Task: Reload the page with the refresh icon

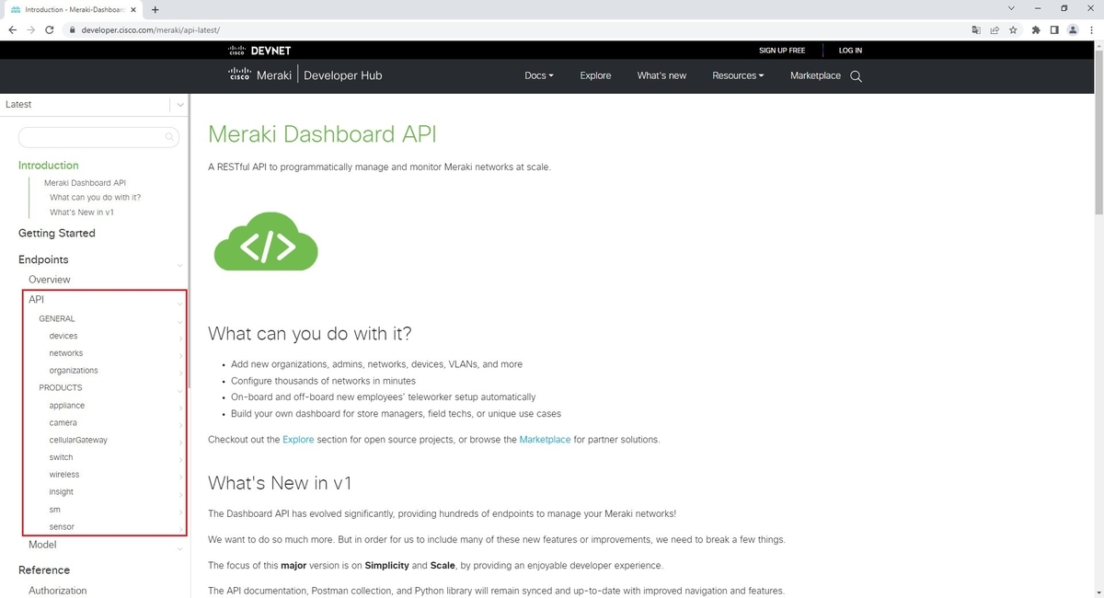Action: (x=50, y=29)
